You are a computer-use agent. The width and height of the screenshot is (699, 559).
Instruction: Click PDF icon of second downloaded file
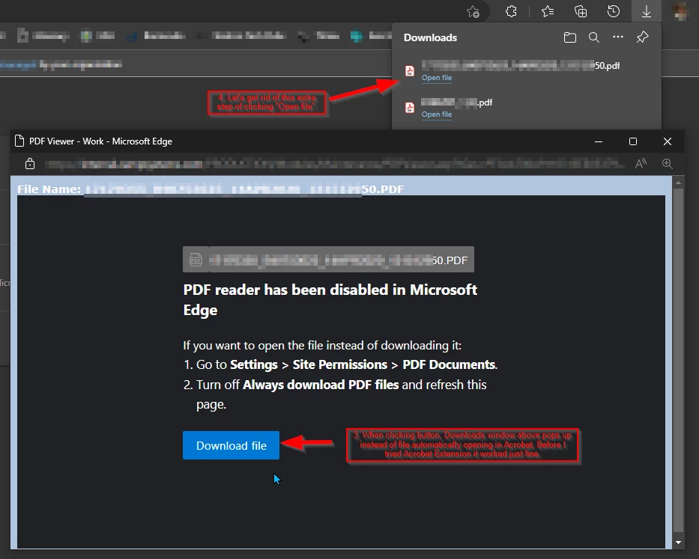point(410,108)
